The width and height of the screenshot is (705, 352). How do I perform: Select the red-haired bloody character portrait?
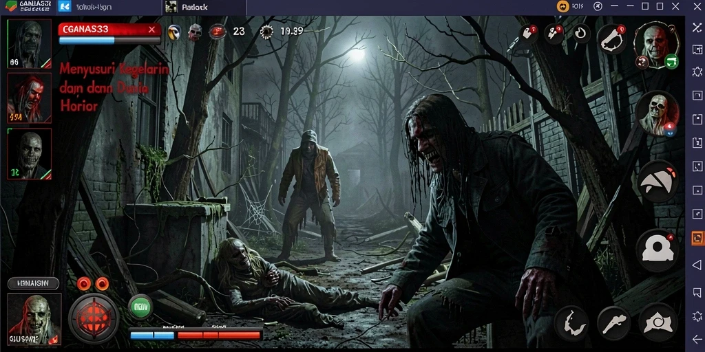pyautogui.click(x=29, y=98)
